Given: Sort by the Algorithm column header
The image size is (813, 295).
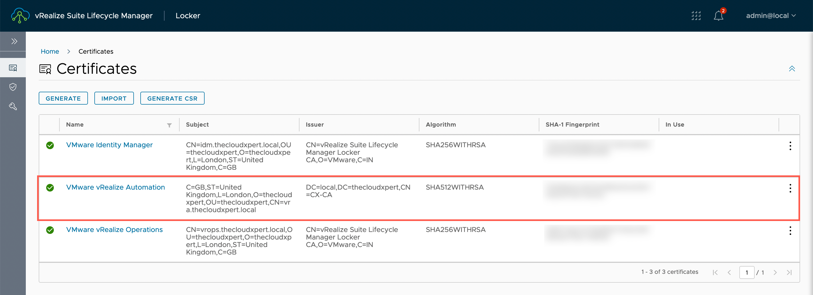Looking at the screenshot, I should [441, 125].
